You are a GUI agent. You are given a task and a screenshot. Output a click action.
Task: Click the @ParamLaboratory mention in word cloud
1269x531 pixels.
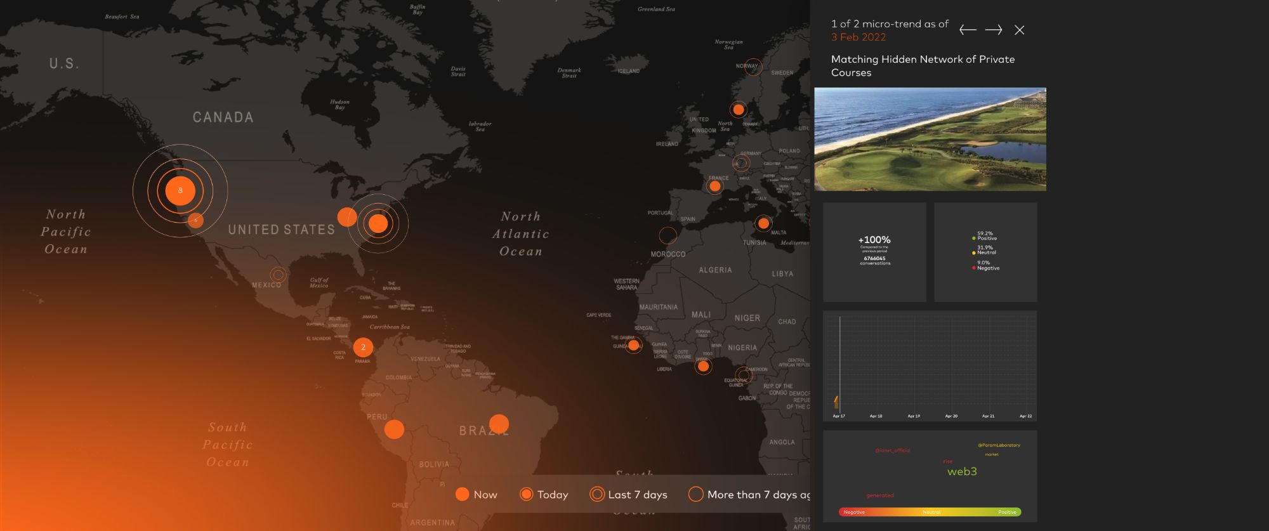tap(999, 445)
